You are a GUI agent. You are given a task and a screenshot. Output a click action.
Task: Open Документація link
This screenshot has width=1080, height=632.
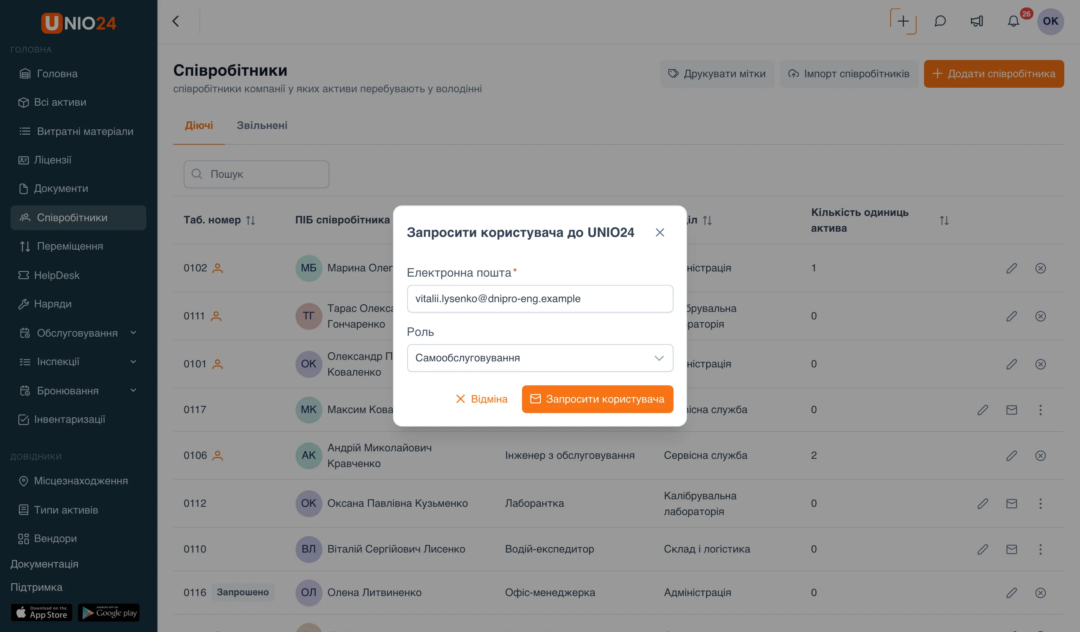point(44,564)
